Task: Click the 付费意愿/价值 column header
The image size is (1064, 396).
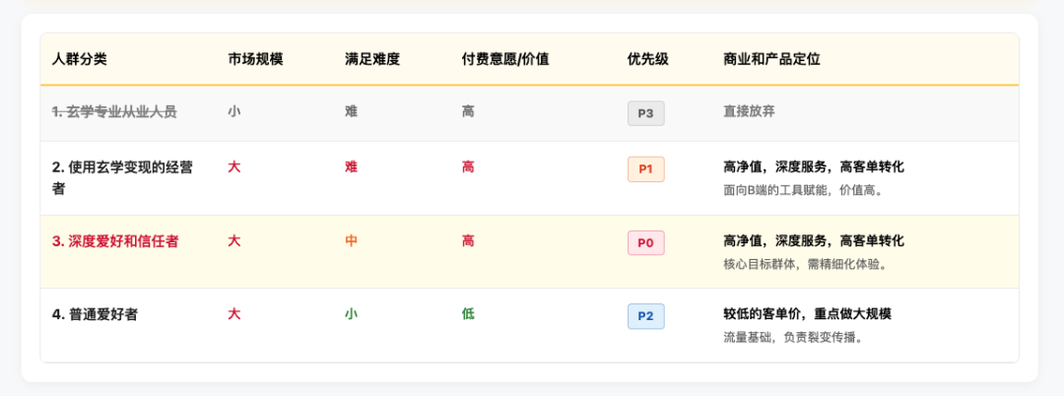Action: 504,59
